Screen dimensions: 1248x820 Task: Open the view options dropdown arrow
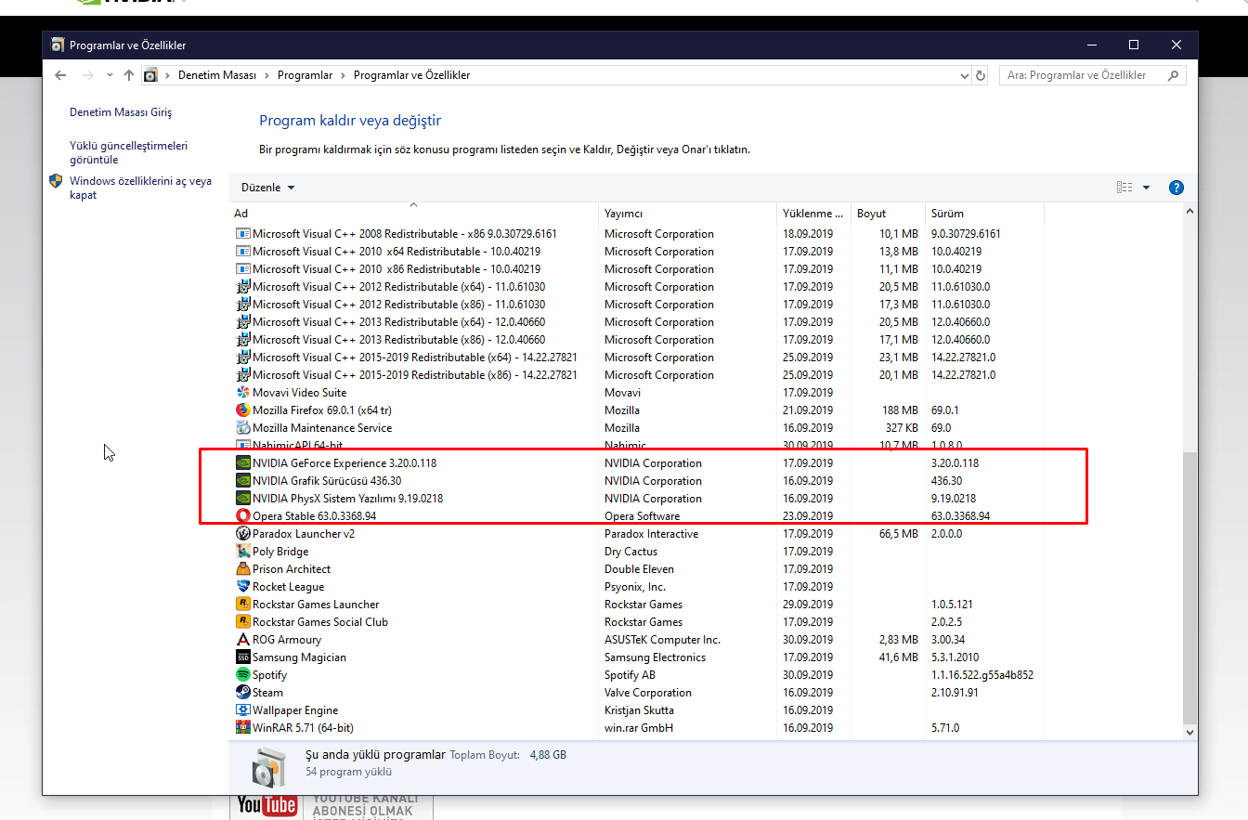[1146, 188]
